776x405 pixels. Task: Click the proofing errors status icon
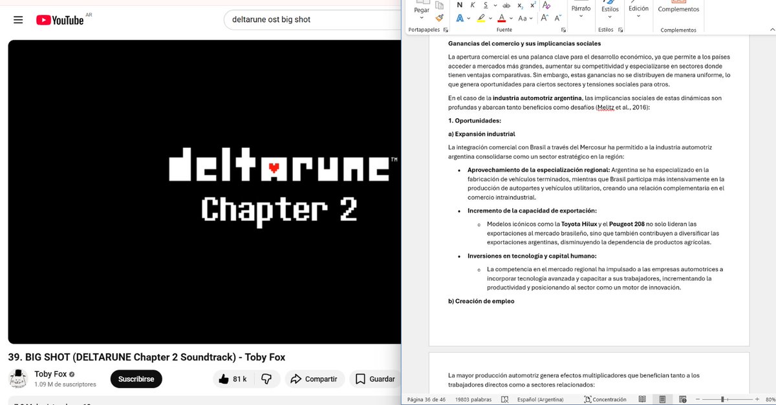pyautogui.click(x=505, y=399)
